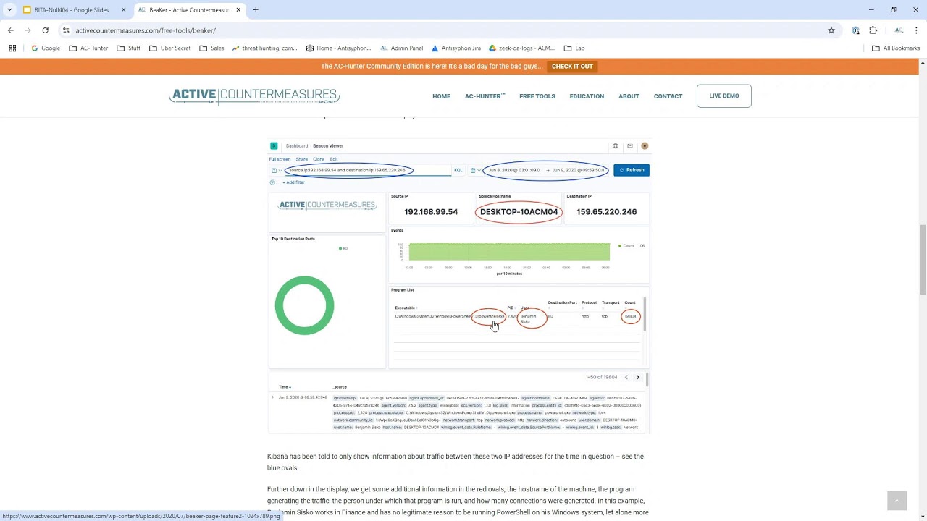927x521 pixels.
Task: Switch to RITA-Null404 Google Slides tab
Action: (x=72, y=10)
